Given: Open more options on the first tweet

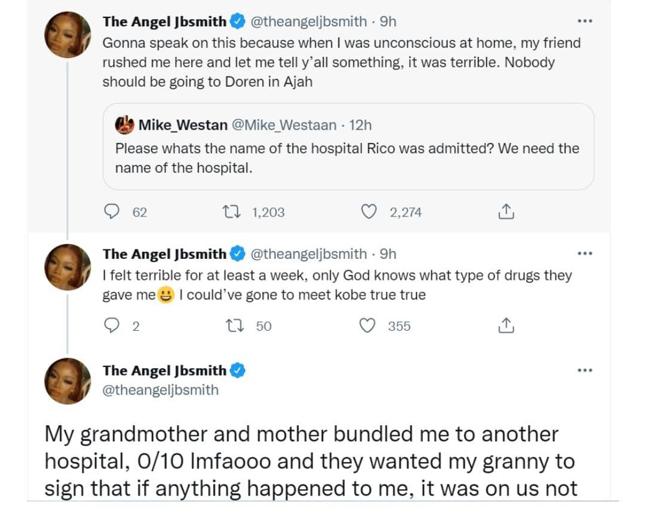Looking at the screenshot, I should pyautogui.click(x=584, y=22).
